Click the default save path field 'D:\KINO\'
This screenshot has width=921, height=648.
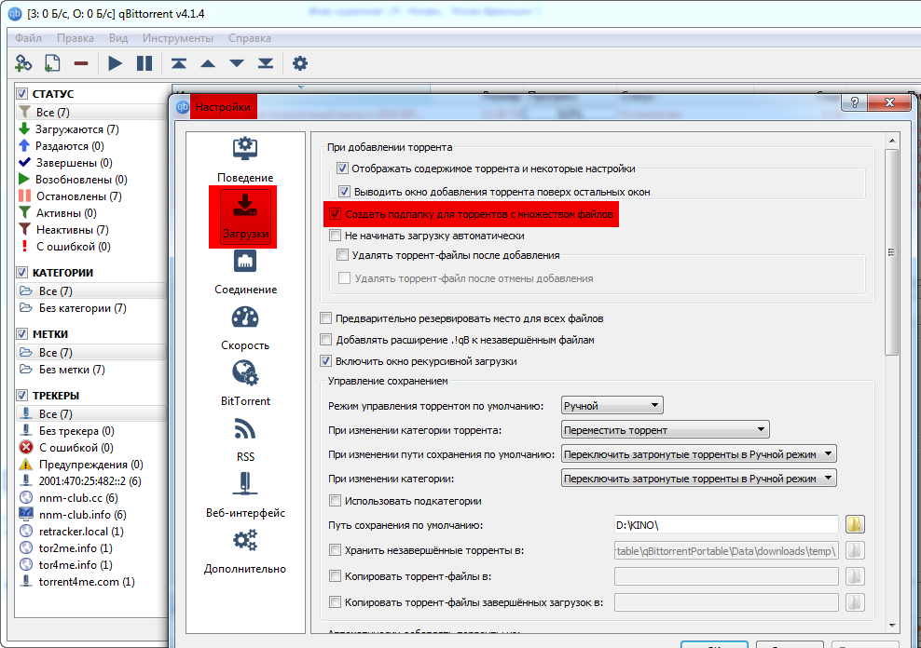click(726, 525)
